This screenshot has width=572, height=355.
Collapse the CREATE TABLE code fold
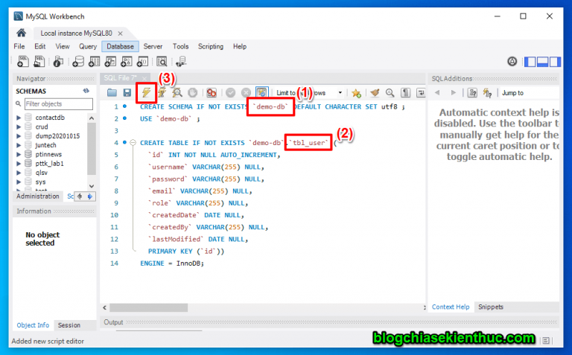tap(133, 142)
